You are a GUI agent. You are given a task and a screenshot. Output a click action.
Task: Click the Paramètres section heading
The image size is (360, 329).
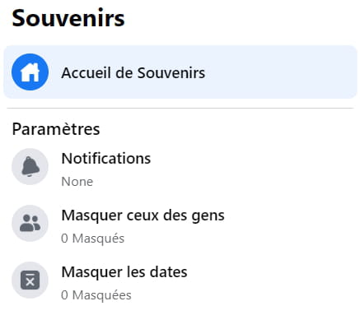tap(56, 129)
